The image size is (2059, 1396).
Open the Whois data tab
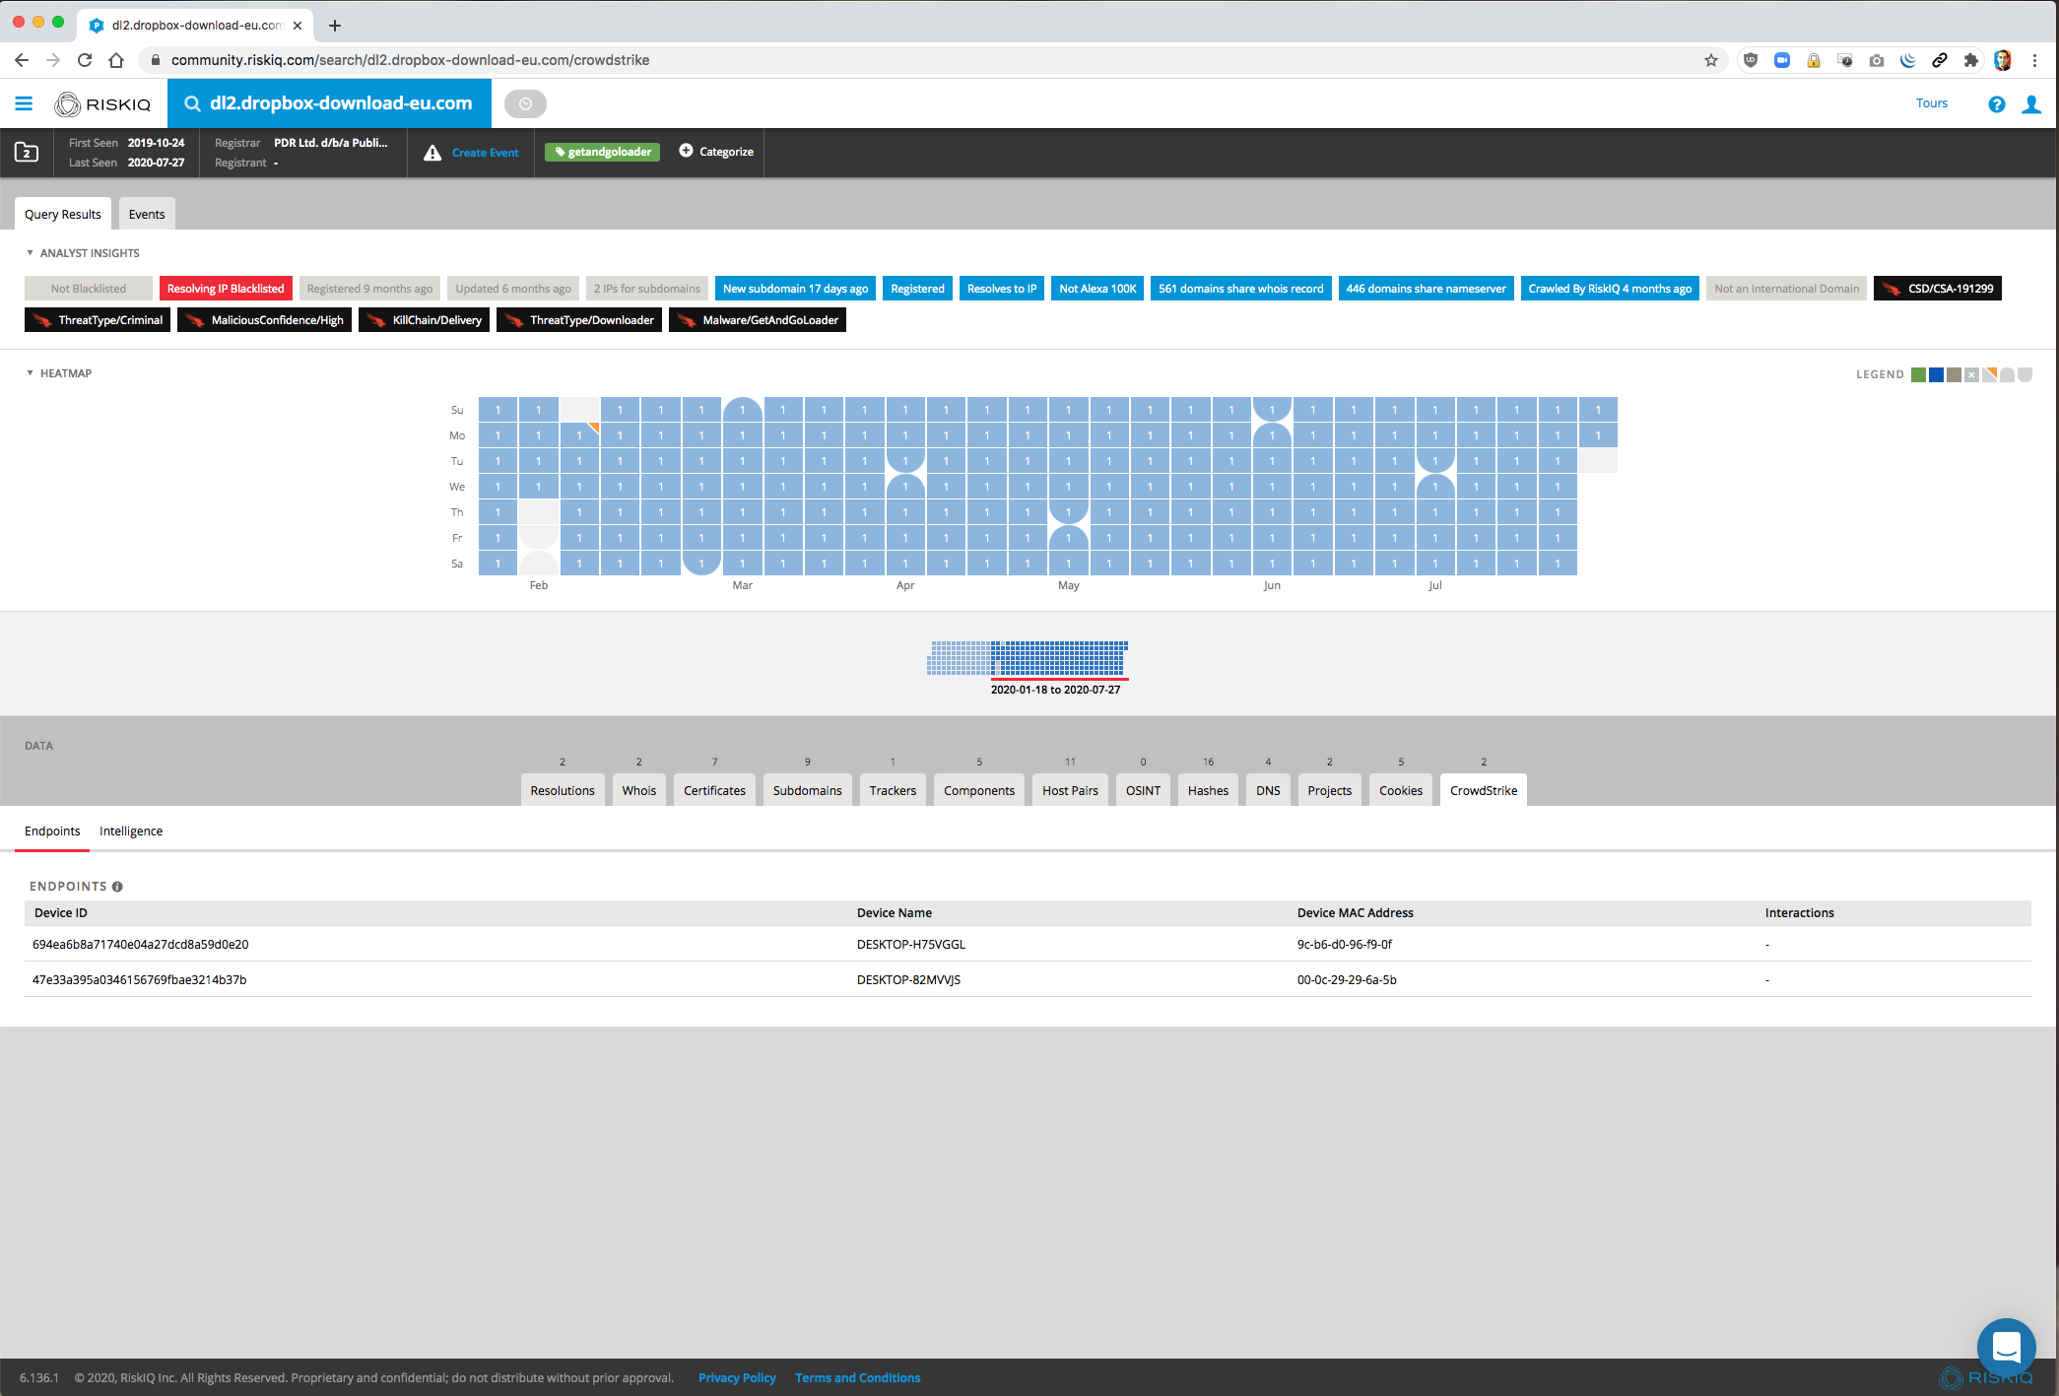639,790
